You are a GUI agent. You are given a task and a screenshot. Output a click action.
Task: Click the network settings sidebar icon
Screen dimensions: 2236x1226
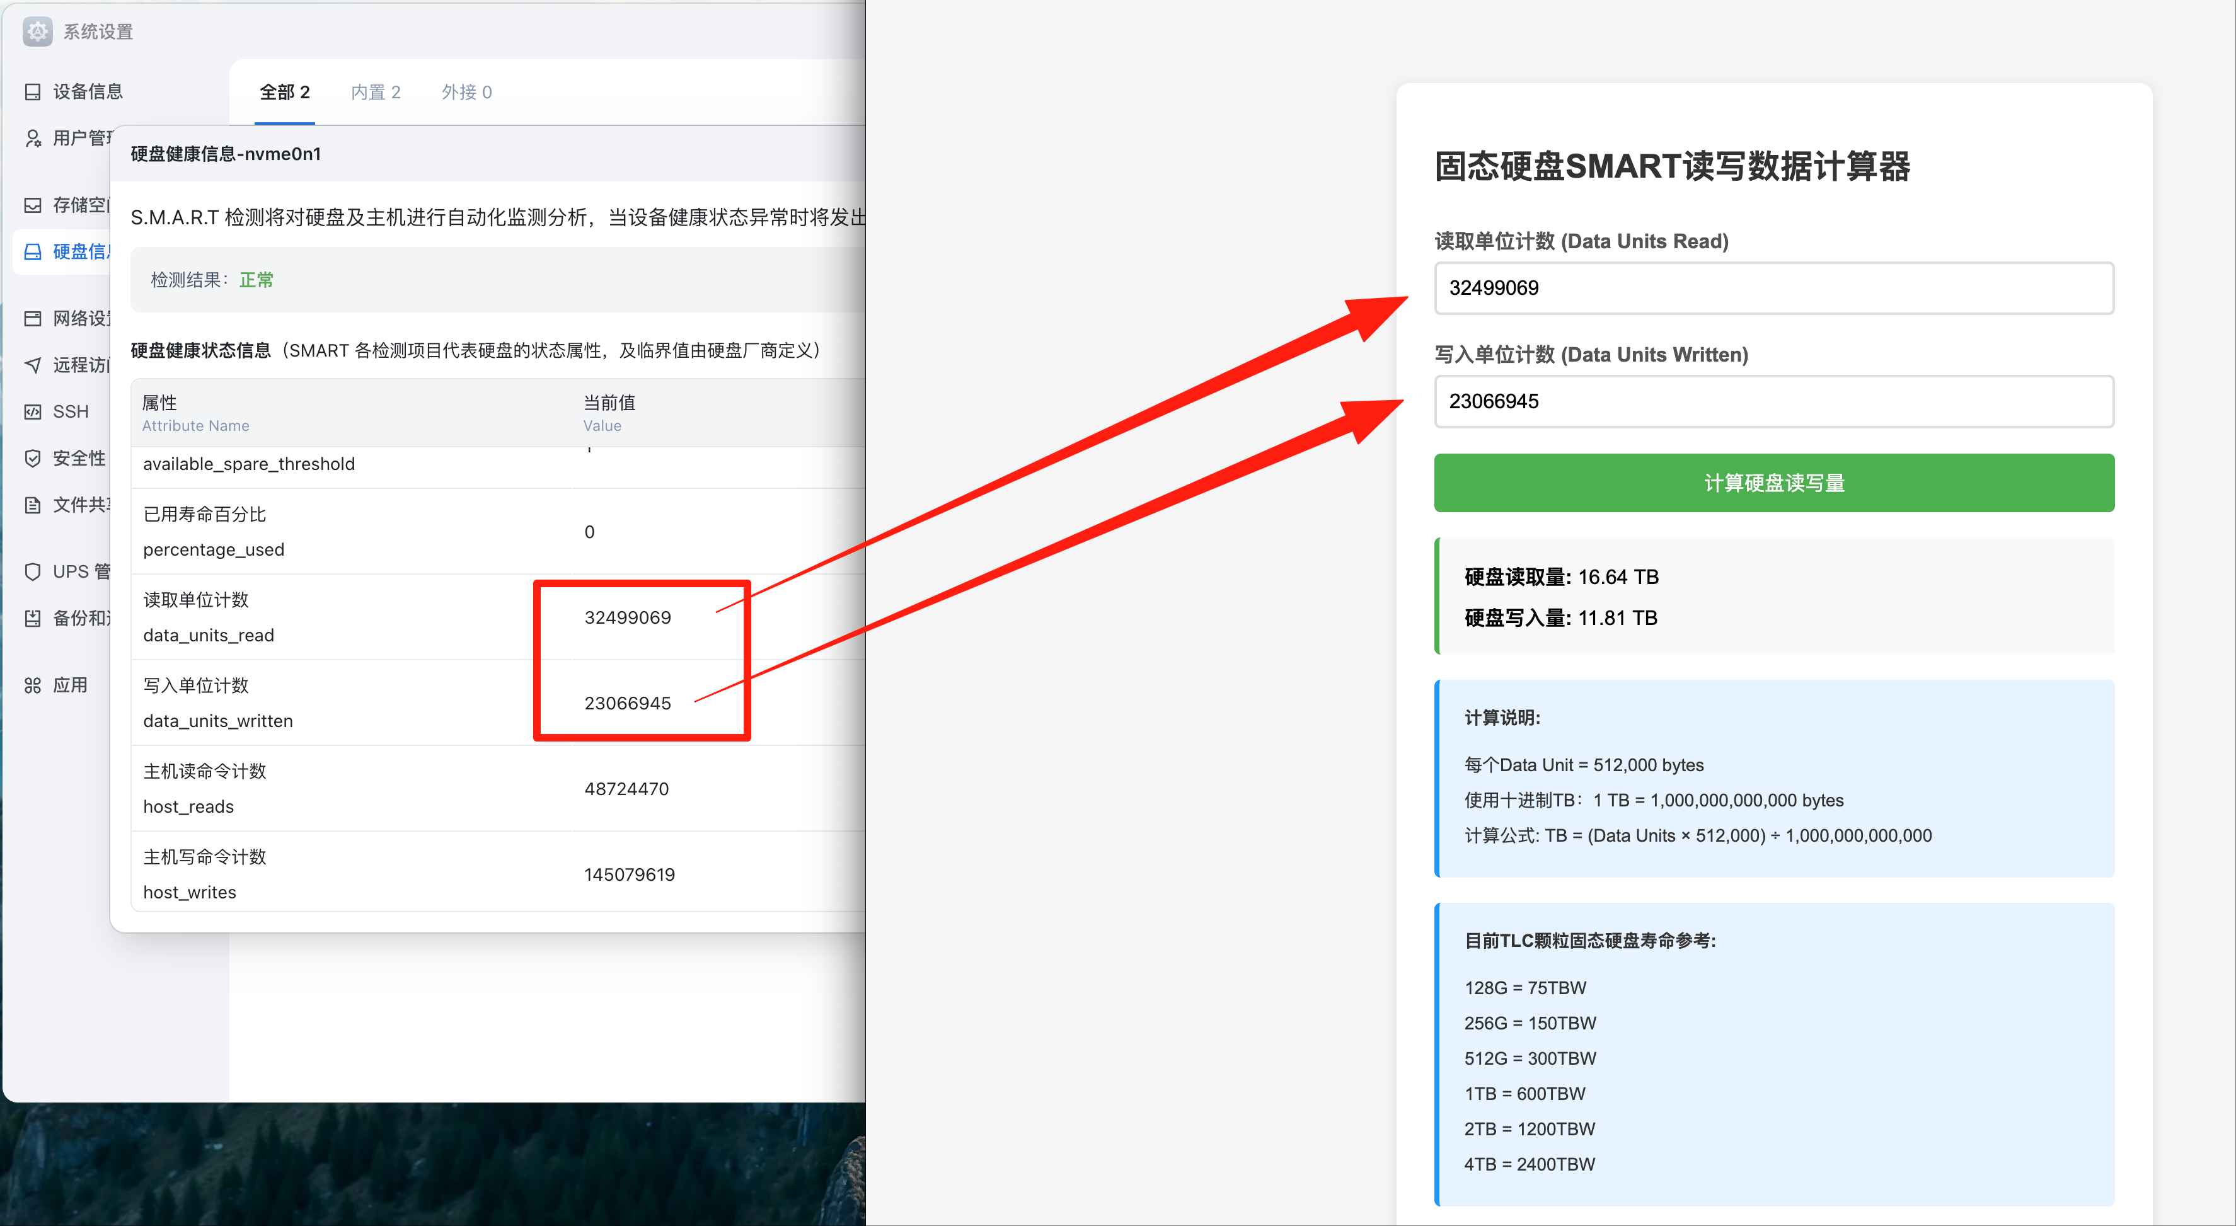[x=33, y=318]
